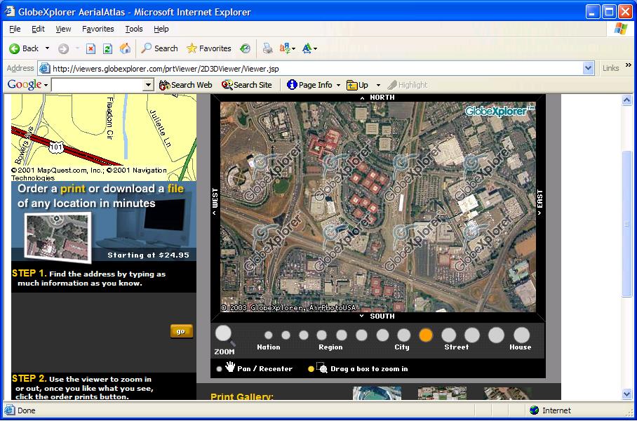Go to the Home page icon
This screenshot has height=421, width=637.
tap(125, 48)
